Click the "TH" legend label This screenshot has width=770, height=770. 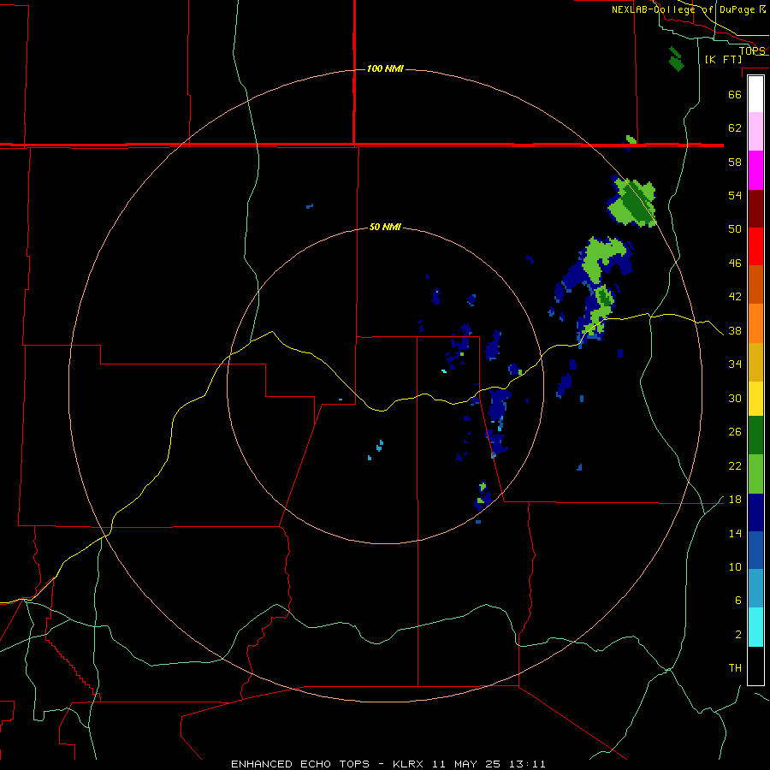tap(735, 668)
